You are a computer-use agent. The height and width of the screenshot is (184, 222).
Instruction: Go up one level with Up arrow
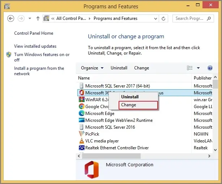click(x=38, y=18)
